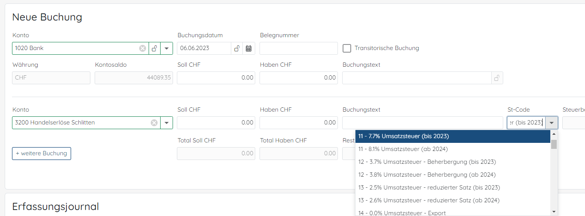This screenshot has height=216, width=585.
Task: Click lock icon in first Buchungstext field
Action: tap(497, 78)
